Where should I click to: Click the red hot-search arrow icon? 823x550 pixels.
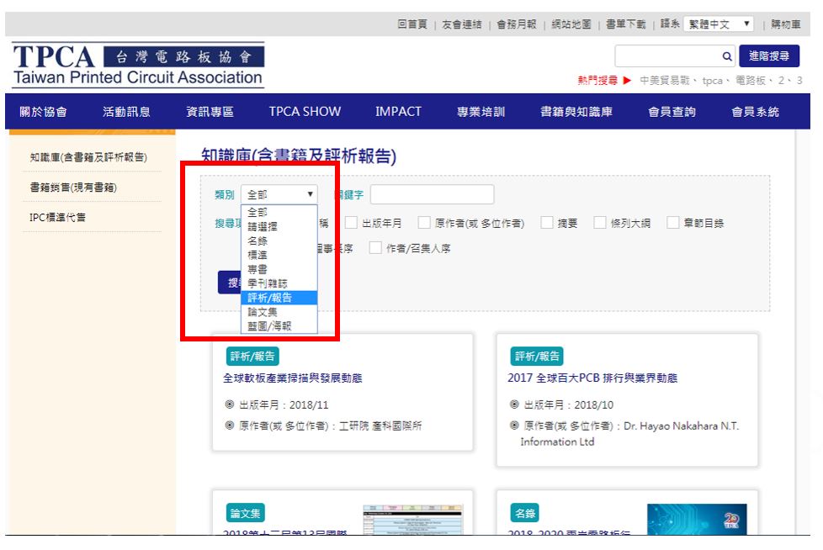point(627,80)
